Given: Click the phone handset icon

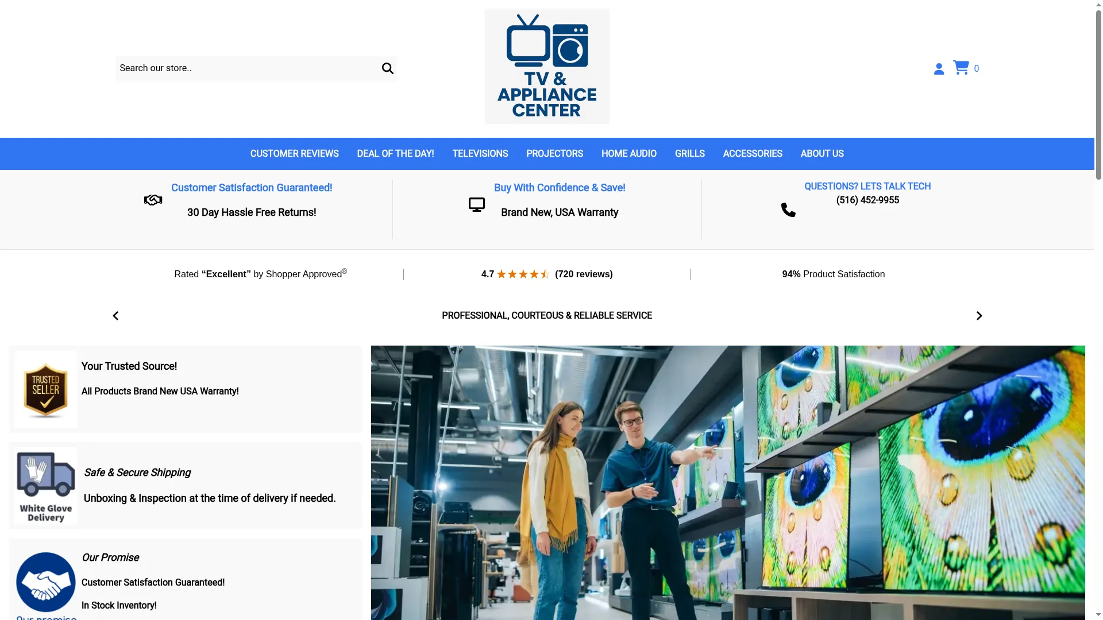Looking at the screenshot, I should (788, 210).
